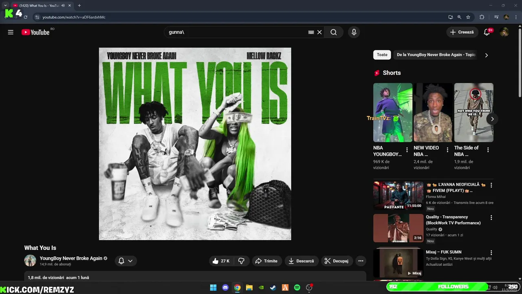Open Discord from the taskbar
The width and height of the screenshot is (522, 294).
pos(225,287)
